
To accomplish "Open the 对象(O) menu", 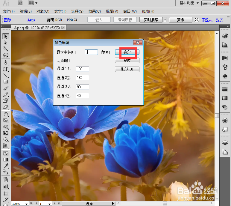I will point(43,11).
